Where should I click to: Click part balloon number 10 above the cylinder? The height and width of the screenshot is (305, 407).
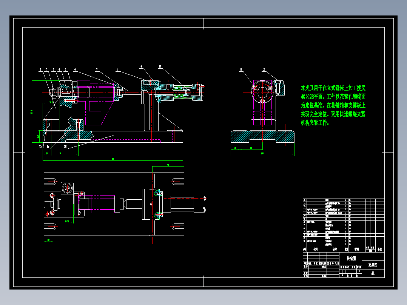[160, 66]
